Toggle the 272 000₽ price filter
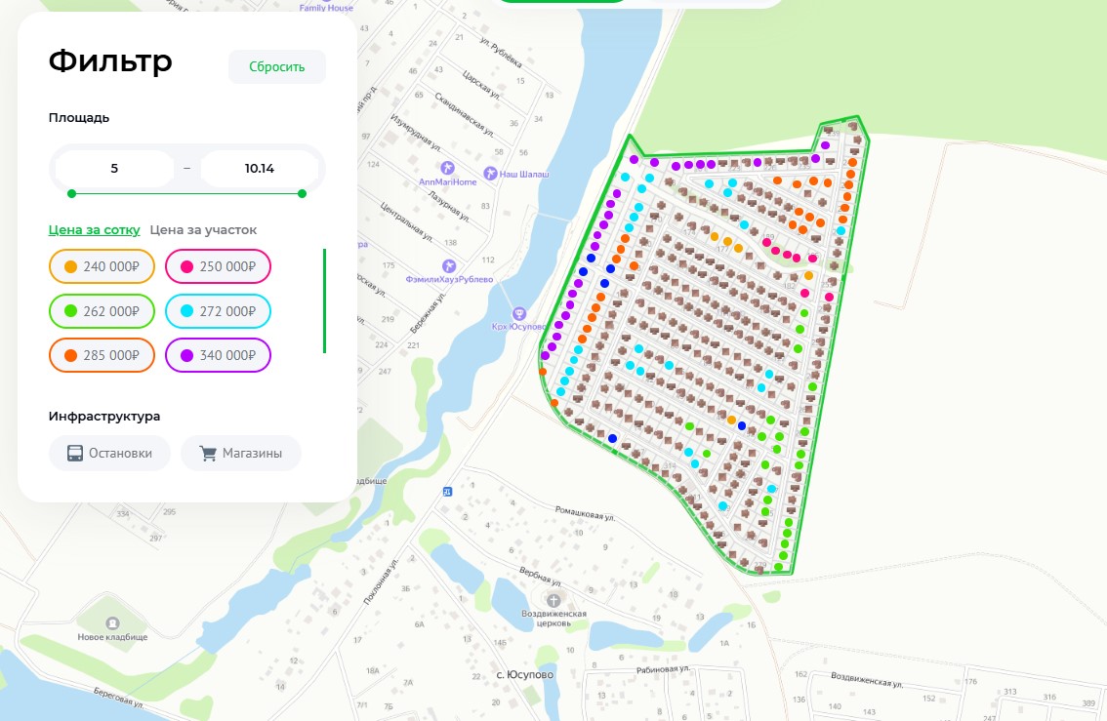The width and height of the screenshot is (1107, 721). pos(218,311)
